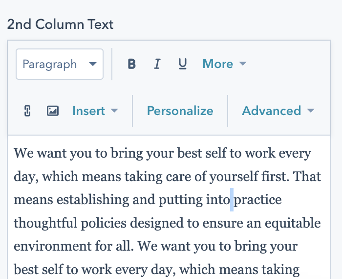Place cursor on the word 'yourself'
This screenshot has width=342, height=279.
pos(231,177)
